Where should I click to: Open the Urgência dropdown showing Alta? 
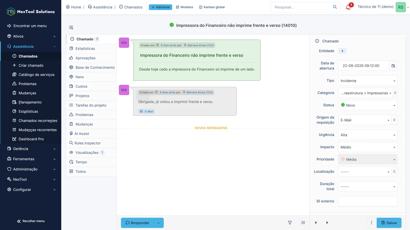[x=368, y=135]
